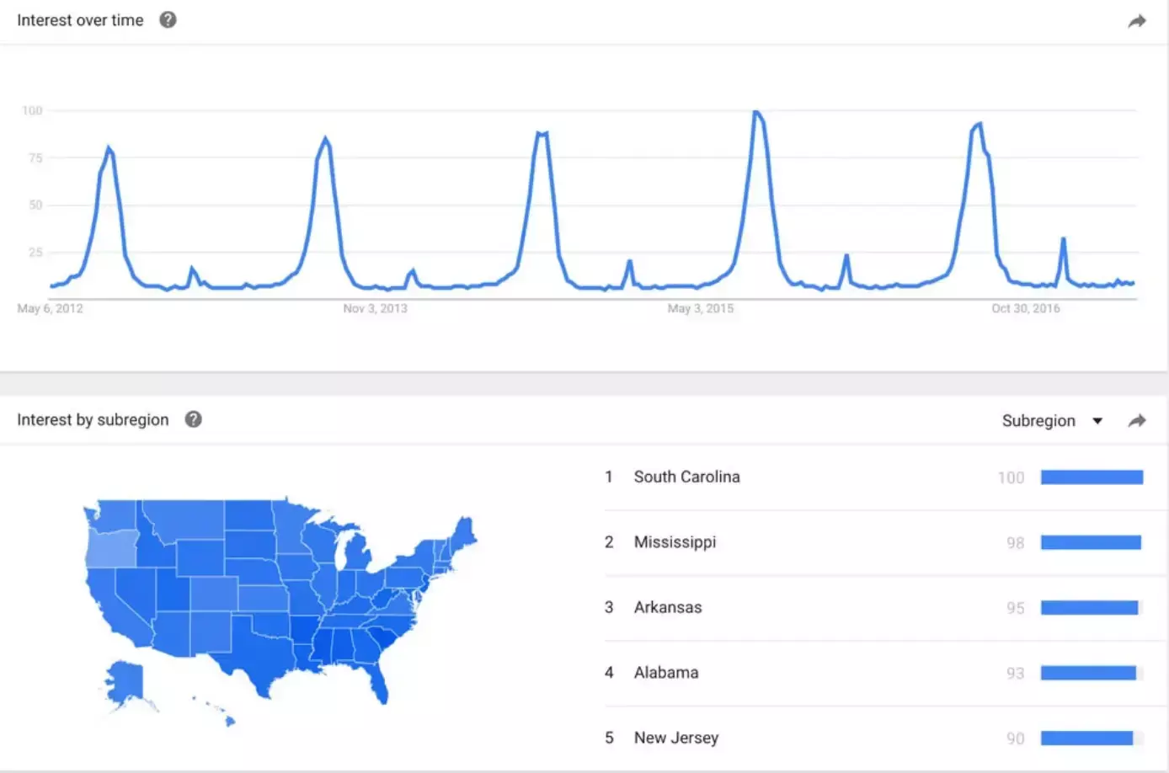This screenshot has height=773, width=1169.
Task: Click the Subregion dropdown arrow
Action: click(x=1097, y=421)
